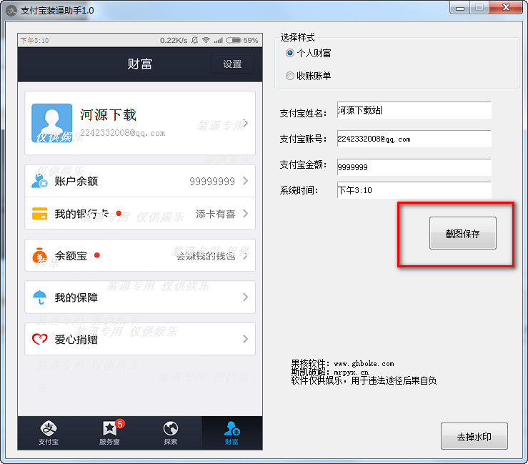The height and width of the screenshot is (464, 528).
Task: Click the 河源下载 profile name
Action: [108, 115]
